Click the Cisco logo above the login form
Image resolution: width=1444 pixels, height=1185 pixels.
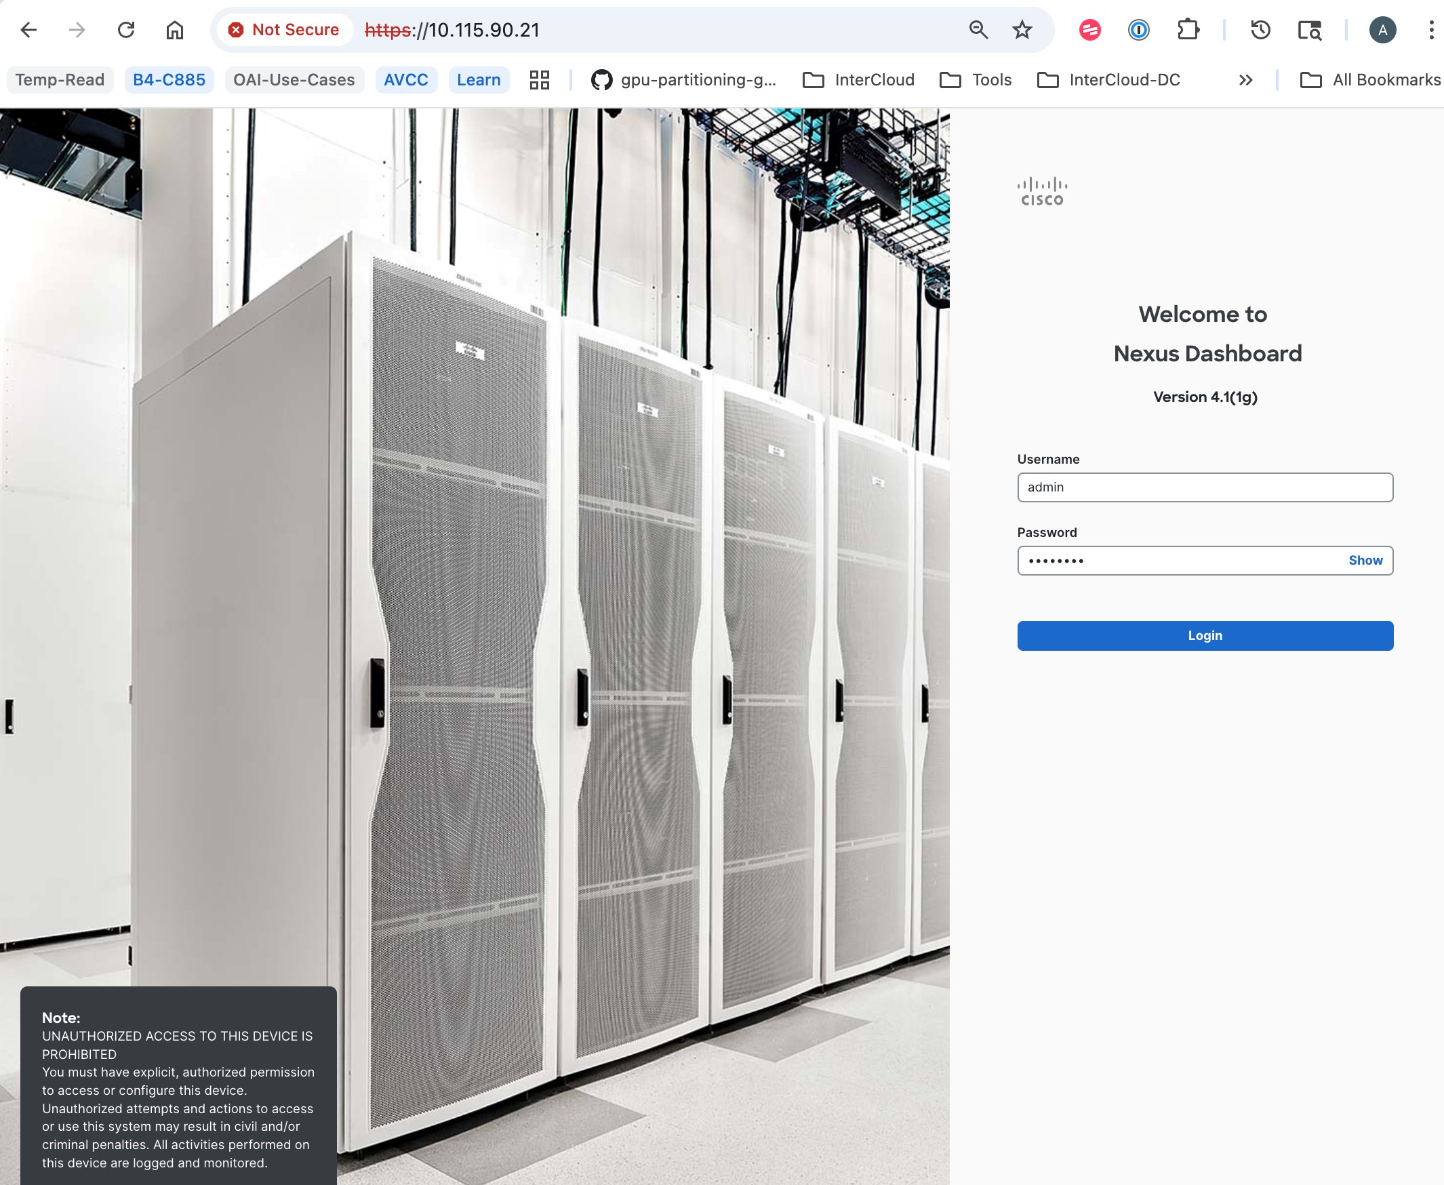(x=1042, y=190)
